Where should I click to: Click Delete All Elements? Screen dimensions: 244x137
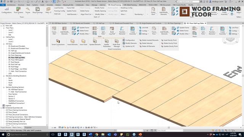tap(147, 46)
